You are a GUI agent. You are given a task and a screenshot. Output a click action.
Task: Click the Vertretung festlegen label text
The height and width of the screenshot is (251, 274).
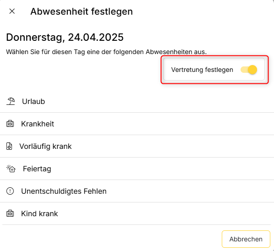pyautogui.click(x=202, y=70)
